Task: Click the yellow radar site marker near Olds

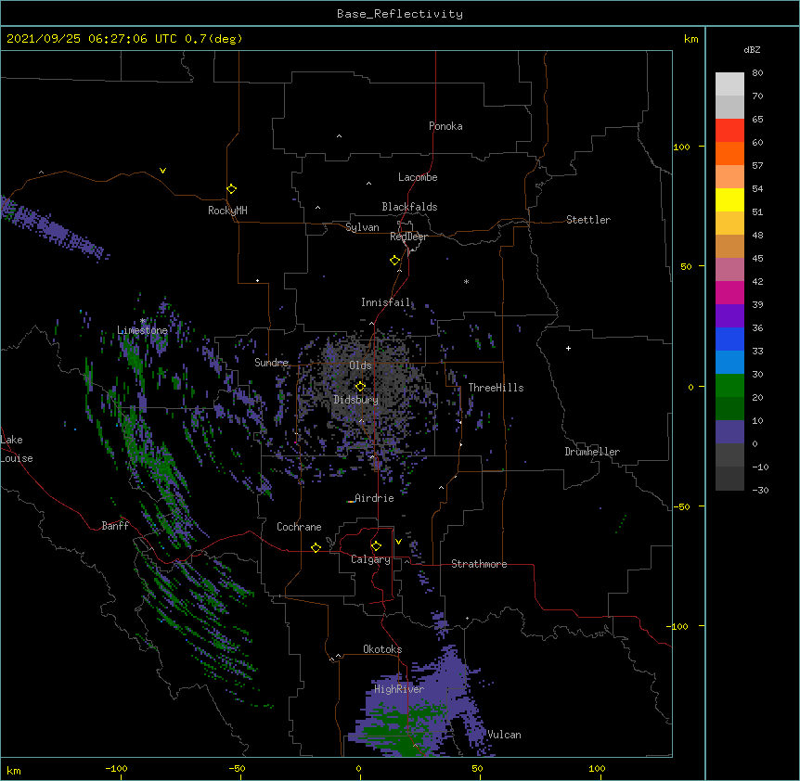Action: (360, 387)
